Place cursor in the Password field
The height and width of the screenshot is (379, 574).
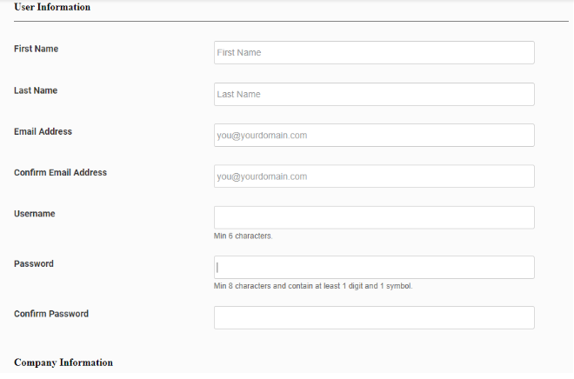[374, 267]
